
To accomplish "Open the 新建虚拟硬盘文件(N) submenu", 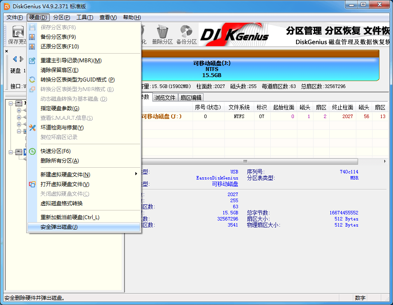I will [84, 175].
